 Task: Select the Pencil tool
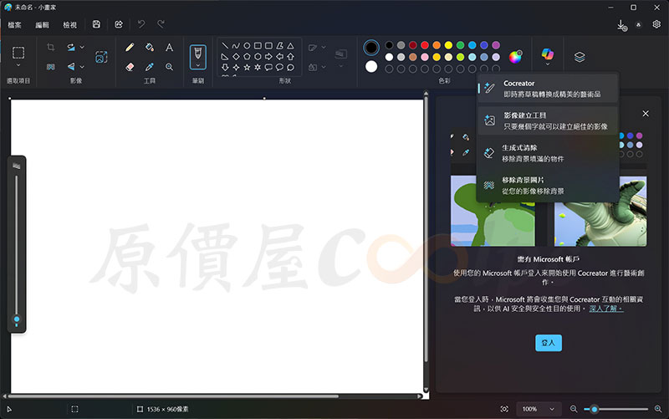(130, 48)
